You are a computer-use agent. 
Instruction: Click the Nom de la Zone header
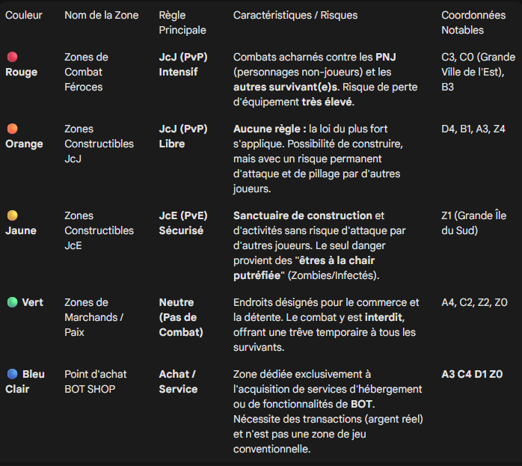click(x=101, y=15)
